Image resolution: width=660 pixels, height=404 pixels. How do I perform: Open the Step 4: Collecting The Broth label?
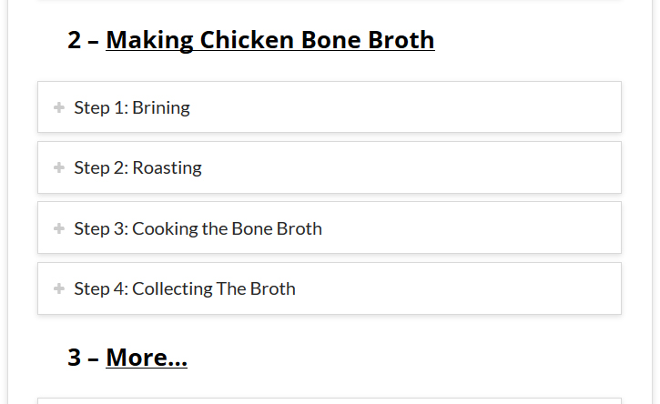click(x=185, y=288)
